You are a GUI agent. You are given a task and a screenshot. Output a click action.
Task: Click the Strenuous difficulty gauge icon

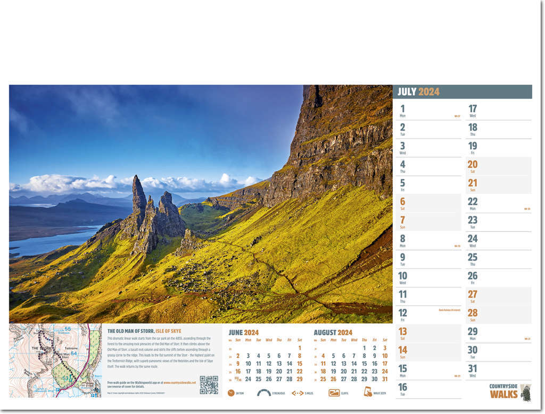(x=264, y=393)
